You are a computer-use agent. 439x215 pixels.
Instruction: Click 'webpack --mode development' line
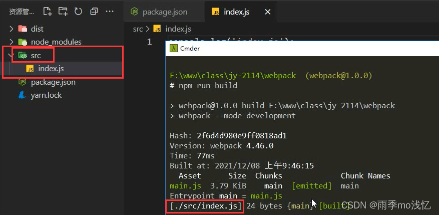click(x=233, y=116)
